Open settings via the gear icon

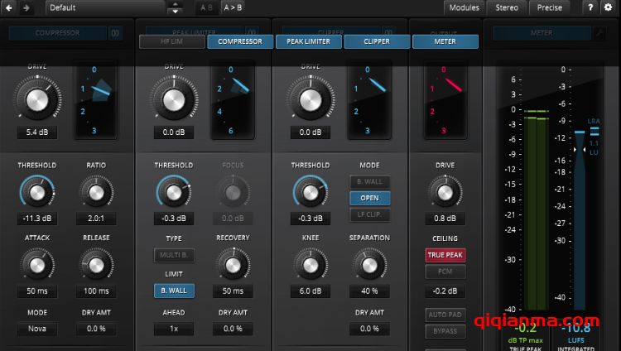coord(609,7)
